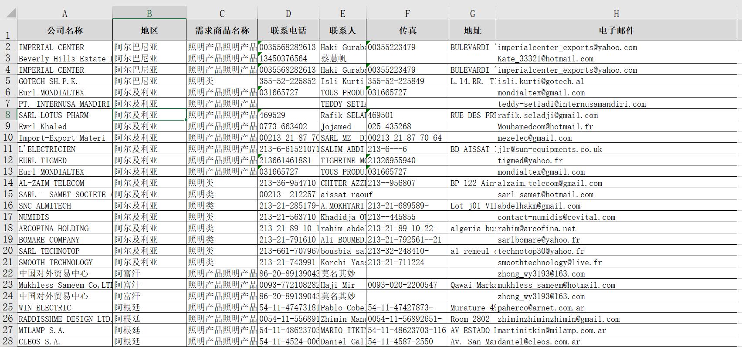Select column C header
This screenshot has width=742, height=347.
tap(222, 13)
